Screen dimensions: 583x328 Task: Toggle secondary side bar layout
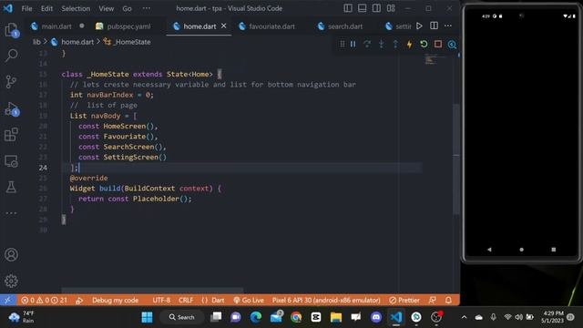pyautogui.click(x=376, y=8)
